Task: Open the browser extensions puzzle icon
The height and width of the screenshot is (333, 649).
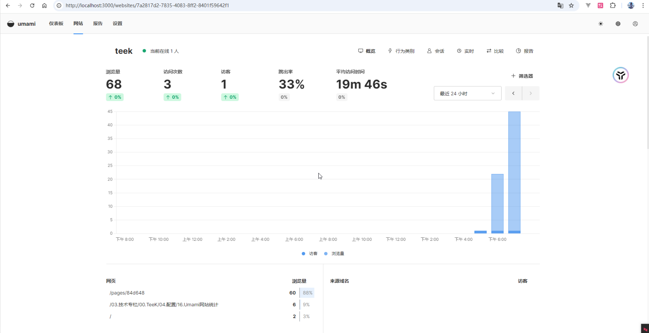Action: (613, 5)
